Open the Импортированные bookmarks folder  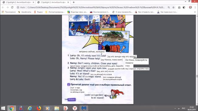tap(55, 12)
